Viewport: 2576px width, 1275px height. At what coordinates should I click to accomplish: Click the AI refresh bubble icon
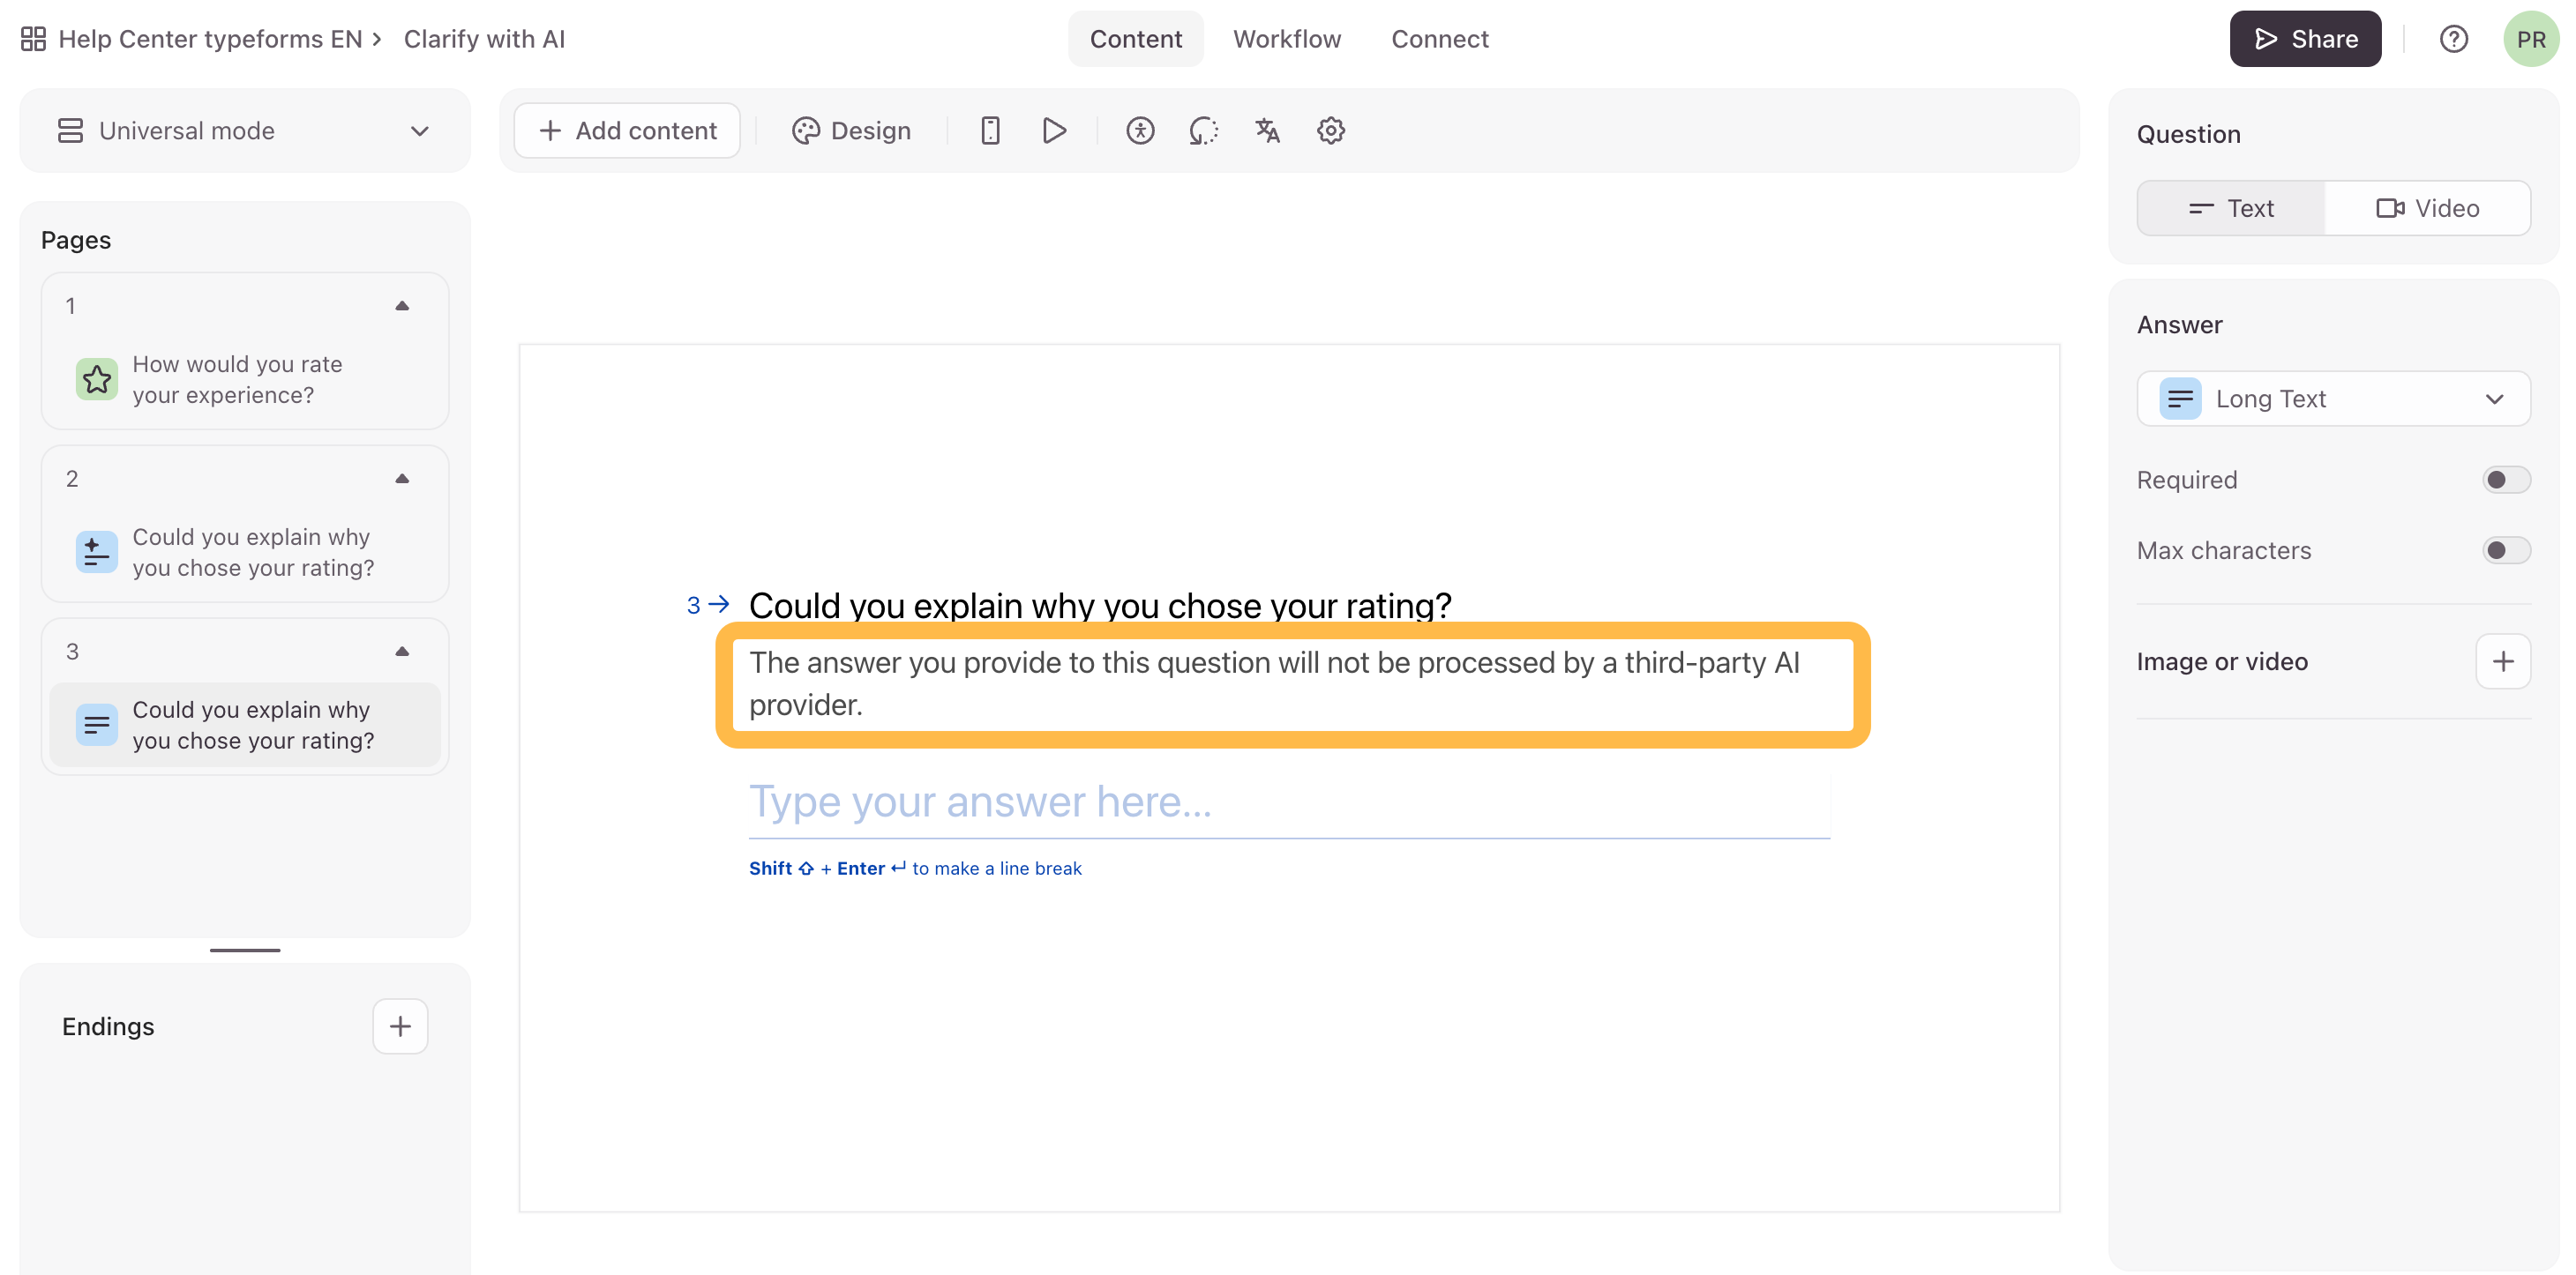point(1204,130)
